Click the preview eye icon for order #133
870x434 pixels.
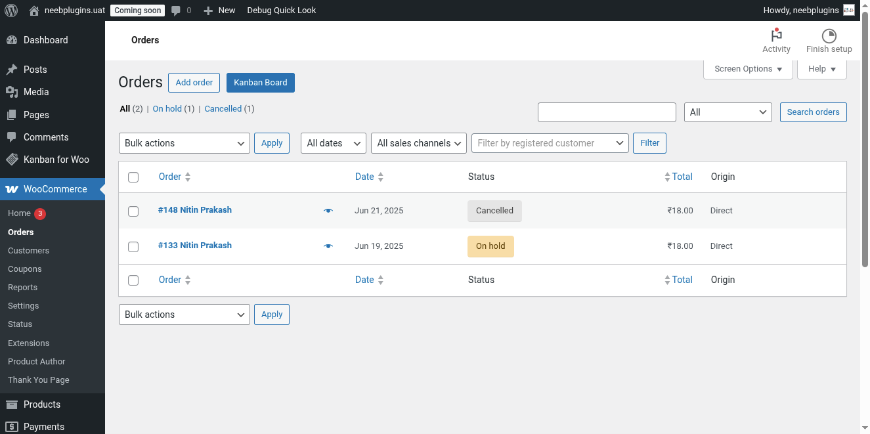click(x=328, y=246)
